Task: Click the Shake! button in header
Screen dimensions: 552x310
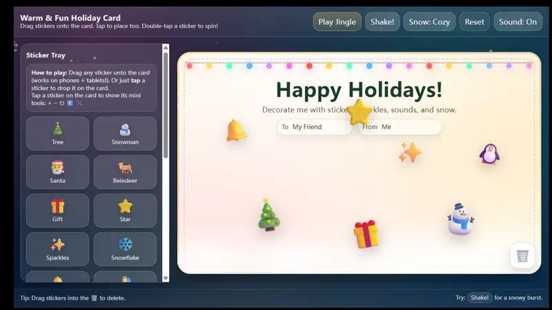Action: 382,22
